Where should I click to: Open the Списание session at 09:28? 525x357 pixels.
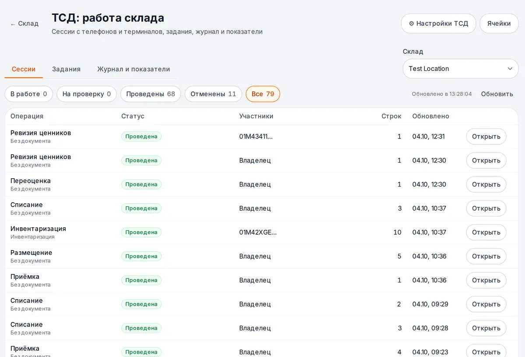point(486,328)
